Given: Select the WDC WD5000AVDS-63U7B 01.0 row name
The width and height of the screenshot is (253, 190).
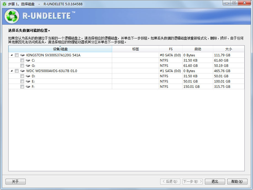Looking at the screenshot, I should [52, 71].
